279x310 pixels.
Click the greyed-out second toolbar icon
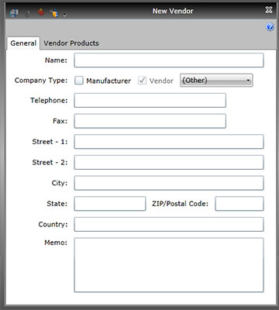(x=27, y=13)
